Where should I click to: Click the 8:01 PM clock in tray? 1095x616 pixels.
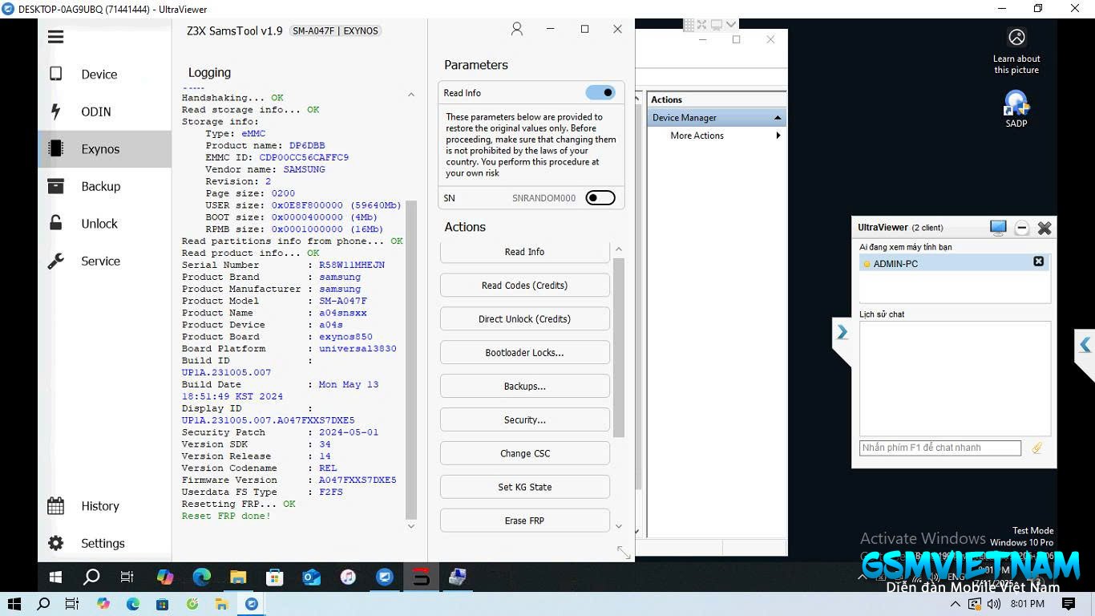[1027, 604]
